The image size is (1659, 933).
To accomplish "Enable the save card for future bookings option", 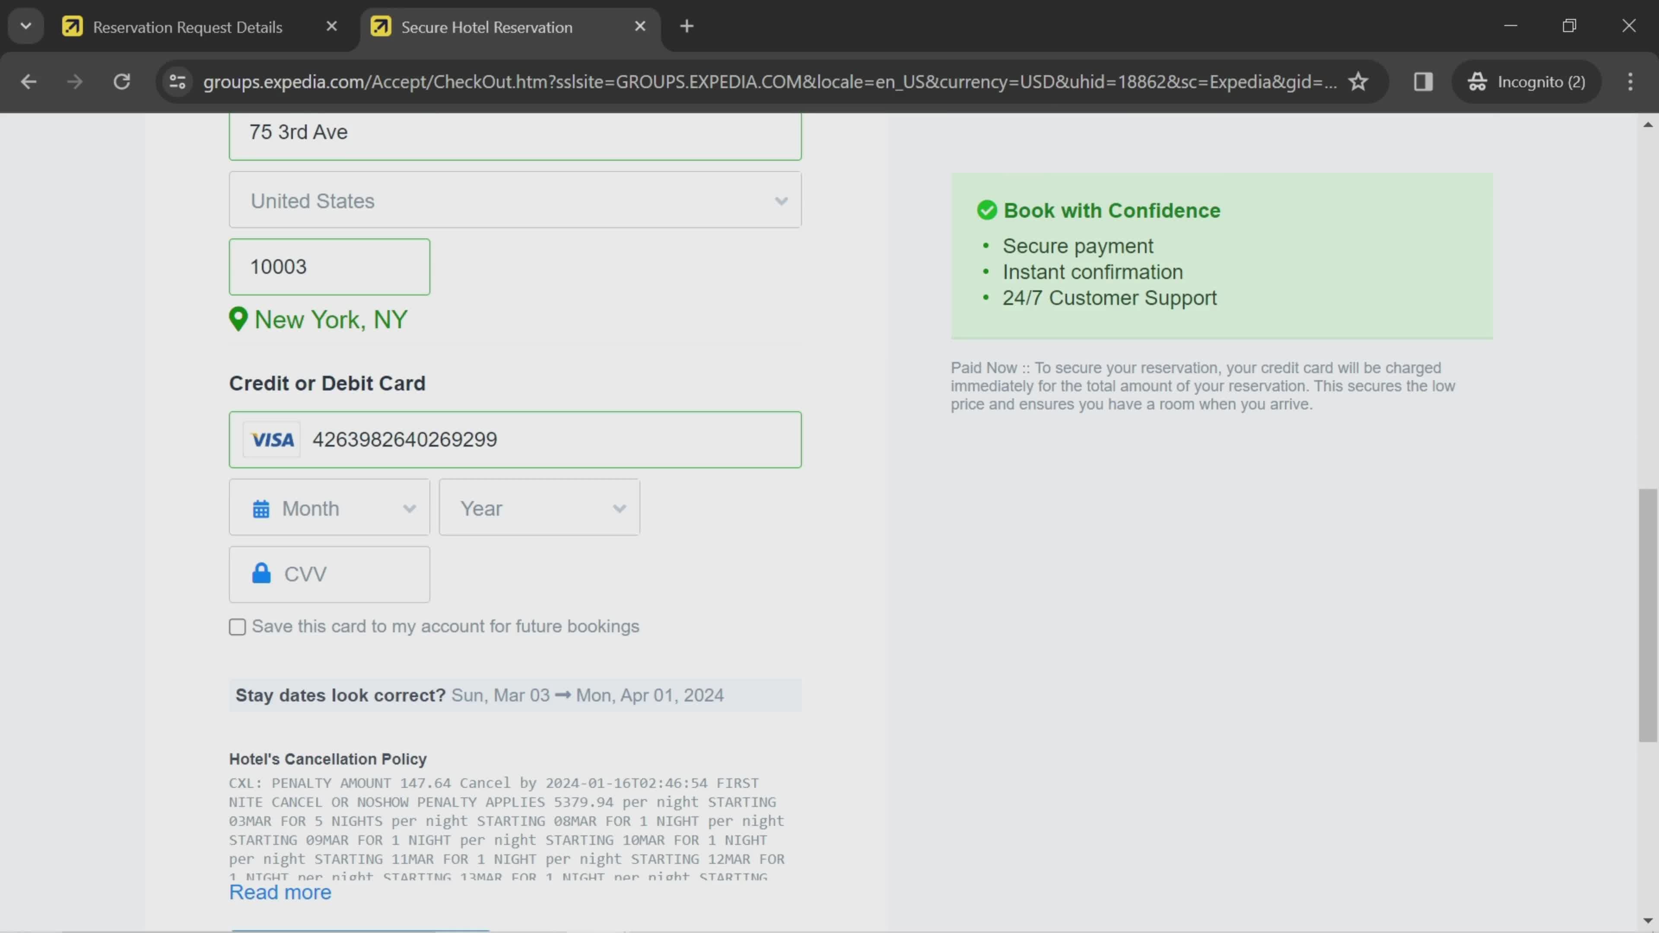I will click(237, 625).
